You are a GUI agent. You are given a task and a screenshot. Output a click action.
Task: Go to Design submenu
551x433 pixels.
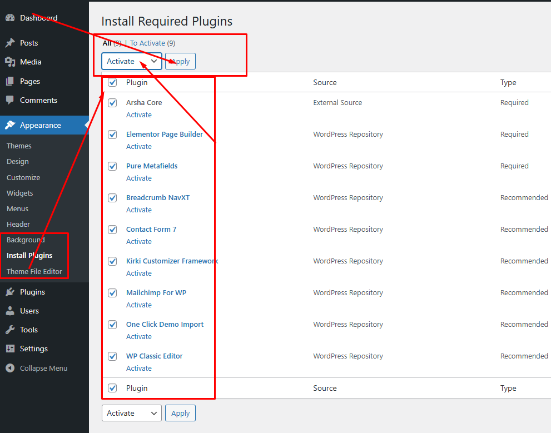pos(18,162)
